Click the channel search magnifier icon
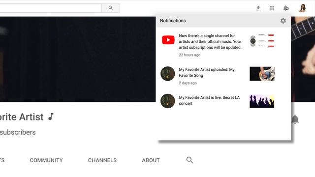The width and height of the screenshot is (315, 177). [189, 160]
